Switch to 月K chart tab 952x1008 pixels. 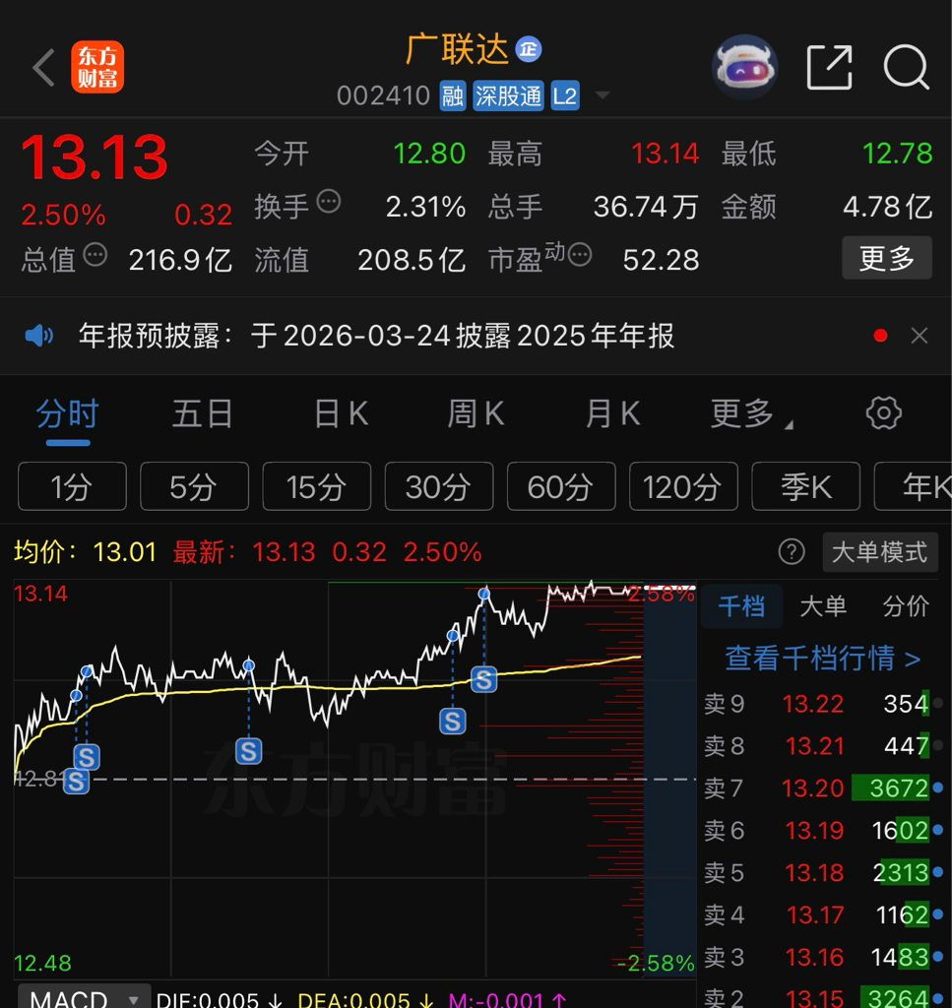click(x=612, y=413)
